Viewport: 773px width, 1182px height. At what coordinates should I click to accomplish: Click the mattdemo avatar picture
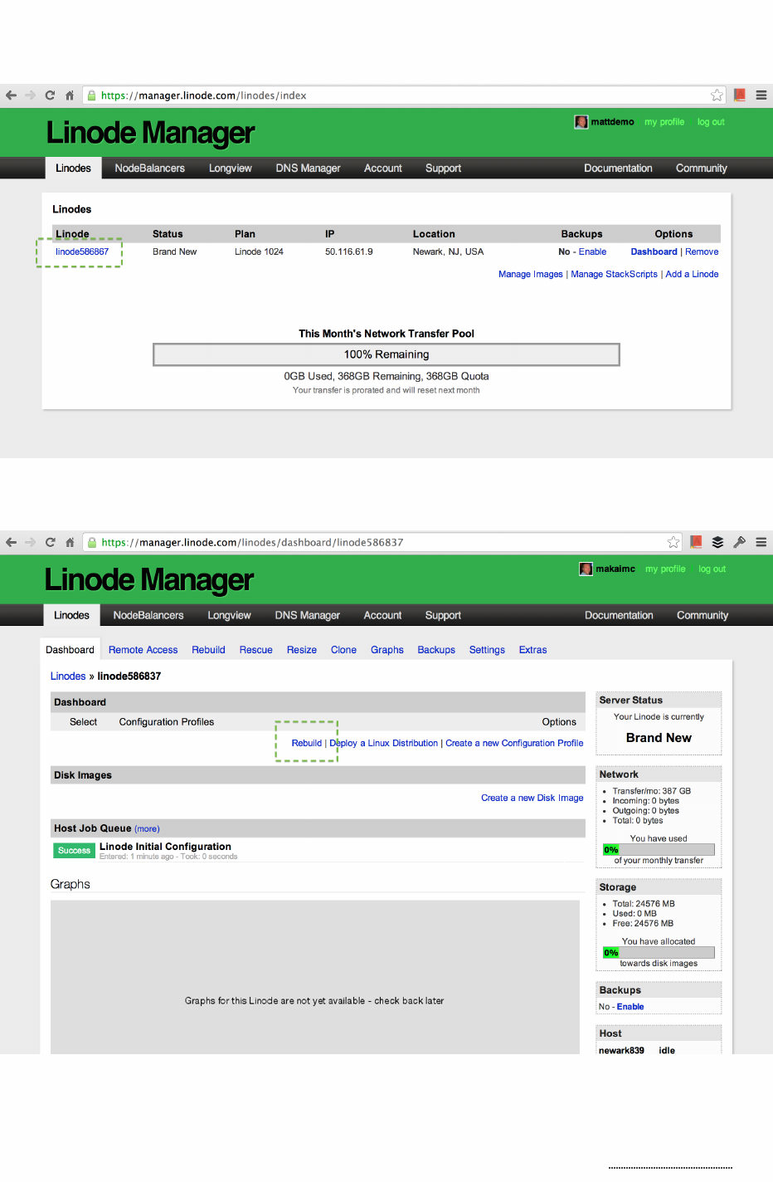(x=581, y=122)
